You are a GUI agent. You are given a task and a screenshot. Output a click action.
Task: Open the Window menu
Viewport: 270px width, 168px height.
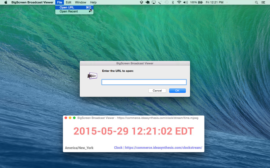81,2
